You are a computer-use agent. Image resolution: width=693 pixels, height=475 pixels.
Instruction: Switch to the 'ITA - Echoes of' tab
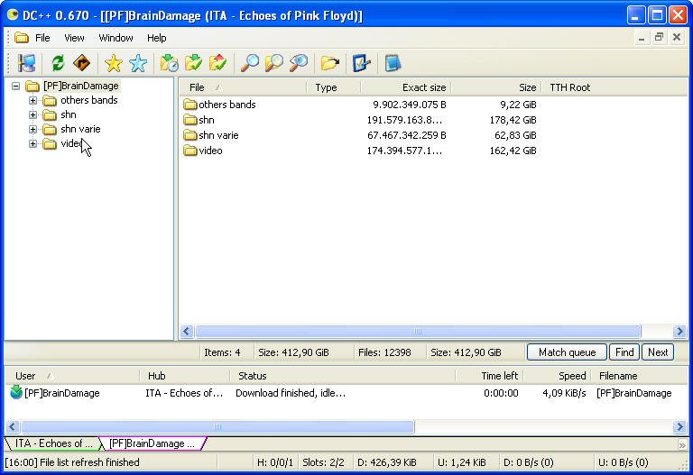(52, 443)
